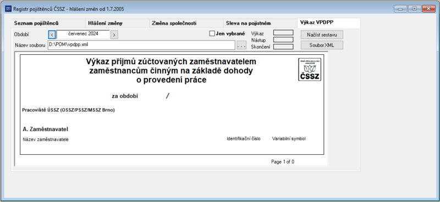Select the Sleva na pojistném tab
This screenshot has height=202, width=440.
(260, 23)
